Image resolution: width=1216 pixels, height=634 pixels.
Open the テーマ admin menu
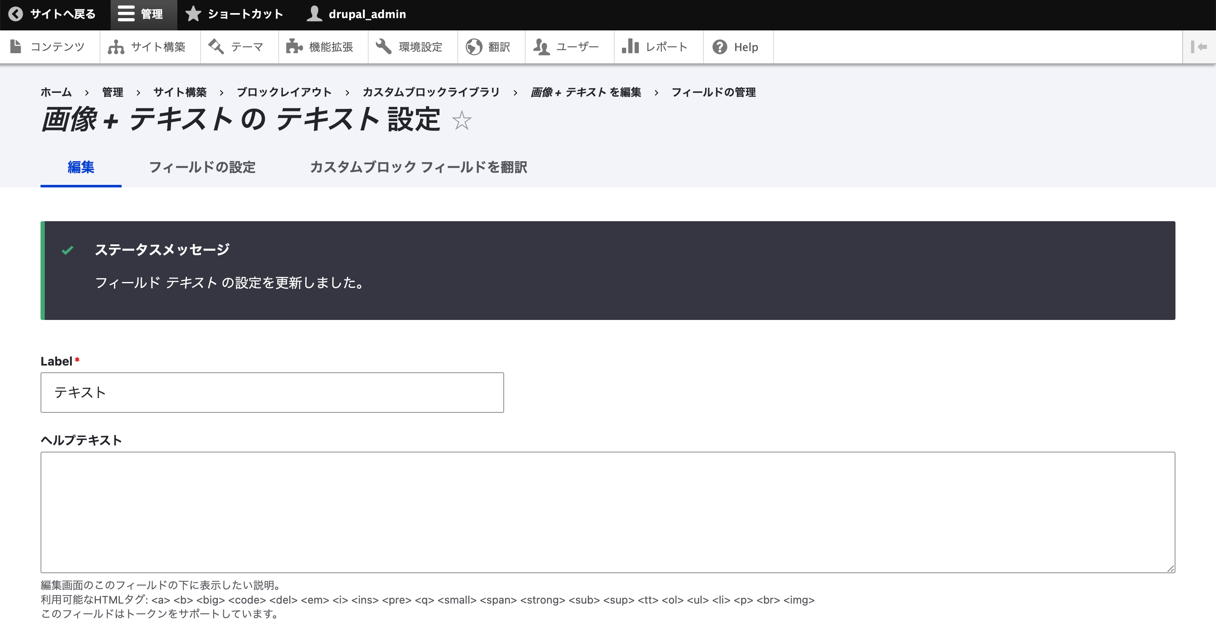[x=239, y=47]
